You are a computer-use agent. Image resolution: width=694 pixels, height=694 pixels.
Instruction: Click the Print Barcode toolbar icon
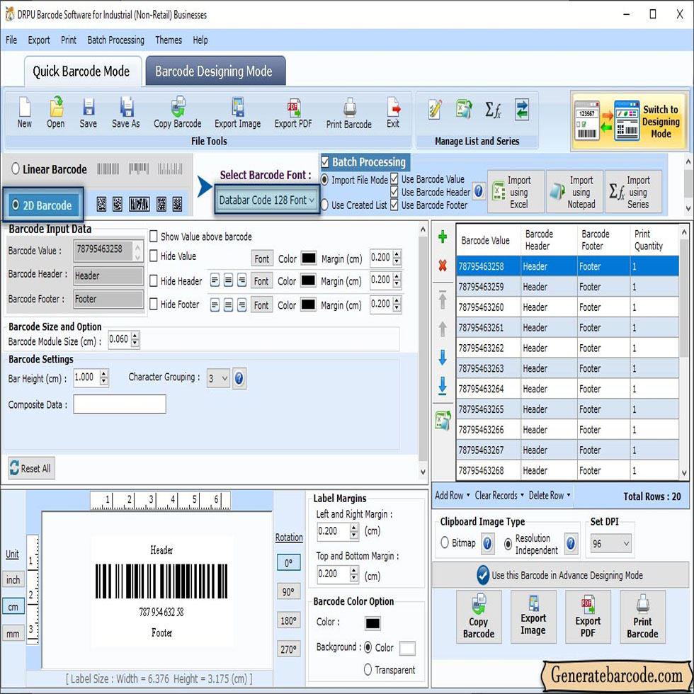pos(348,113)
